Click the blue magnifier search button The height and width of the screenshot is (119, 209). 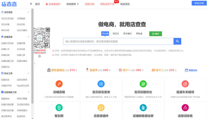[x=177, y=41]
